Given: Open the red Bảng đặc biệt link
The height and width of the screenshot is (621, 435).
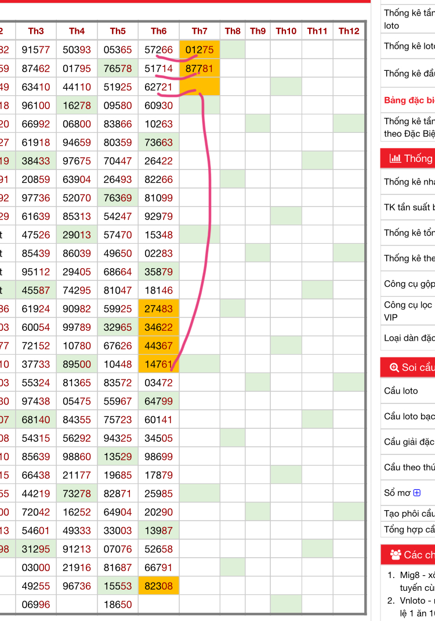Looking at the screenshot, I should pyautogui.click(x=409, y=100).
